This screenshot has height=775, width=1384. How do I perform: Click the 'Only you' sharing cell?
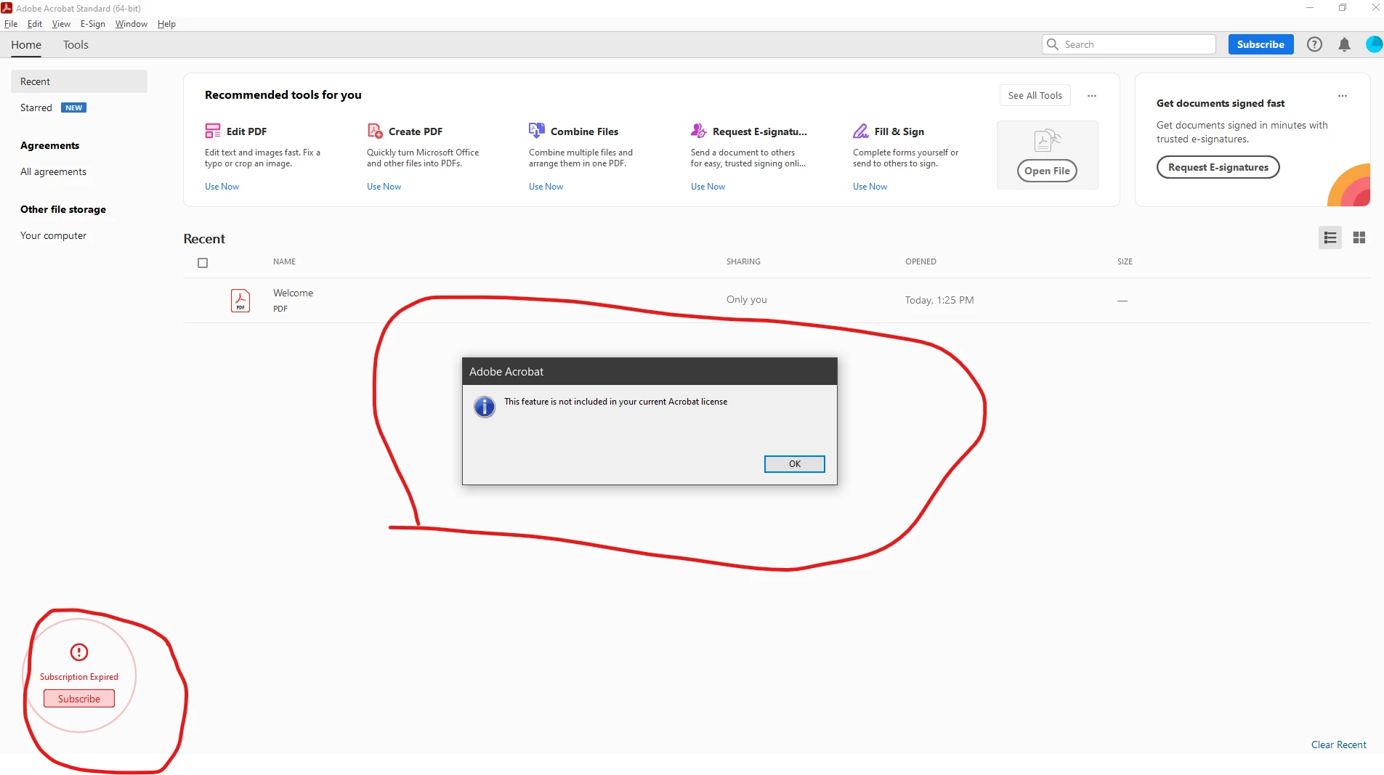pos(746,299)
